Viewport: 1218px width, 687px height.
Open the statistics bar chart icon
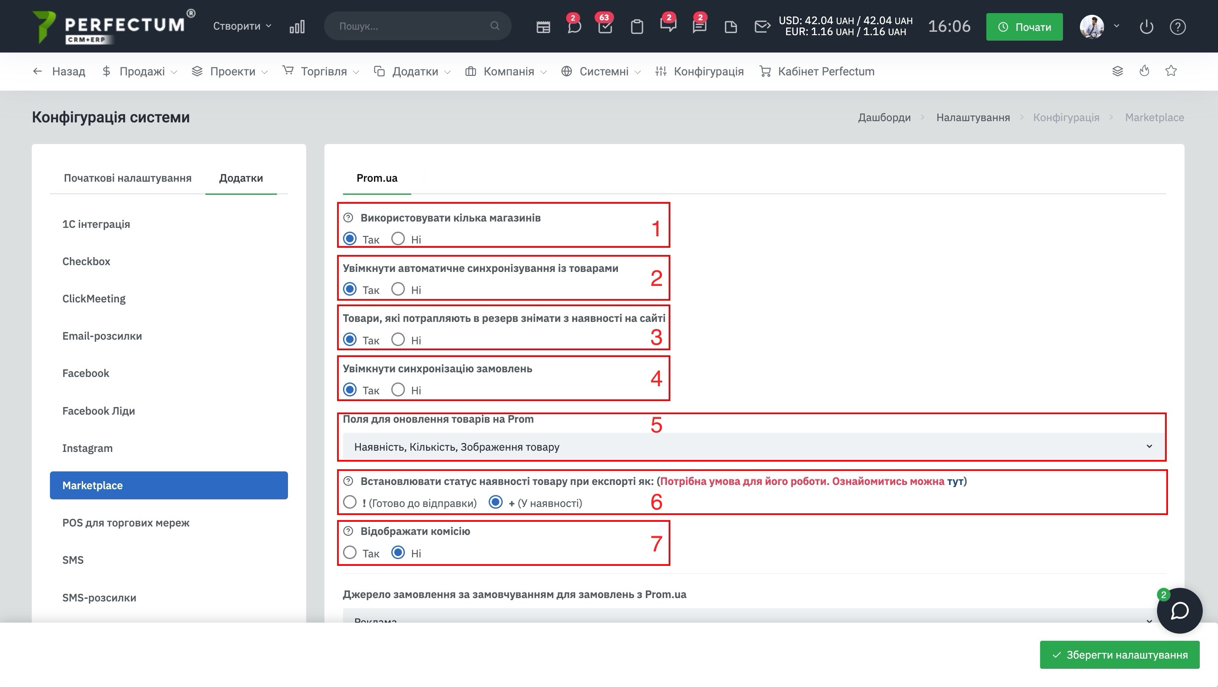tap(297, 27)
